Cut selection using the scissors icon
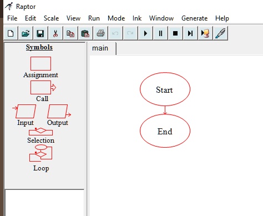The height and width of the screenshot is (216, 263). click(55, 33)
